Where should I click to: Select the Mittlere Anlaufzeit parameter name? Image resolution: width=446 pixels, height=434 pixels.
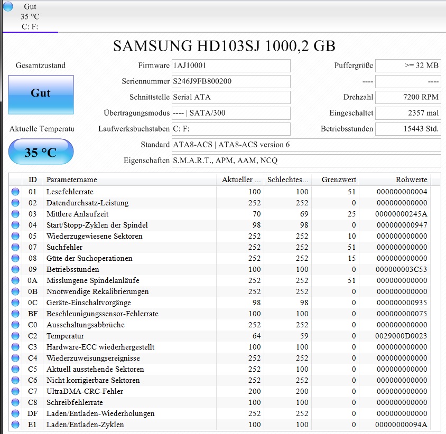point(77,214)
